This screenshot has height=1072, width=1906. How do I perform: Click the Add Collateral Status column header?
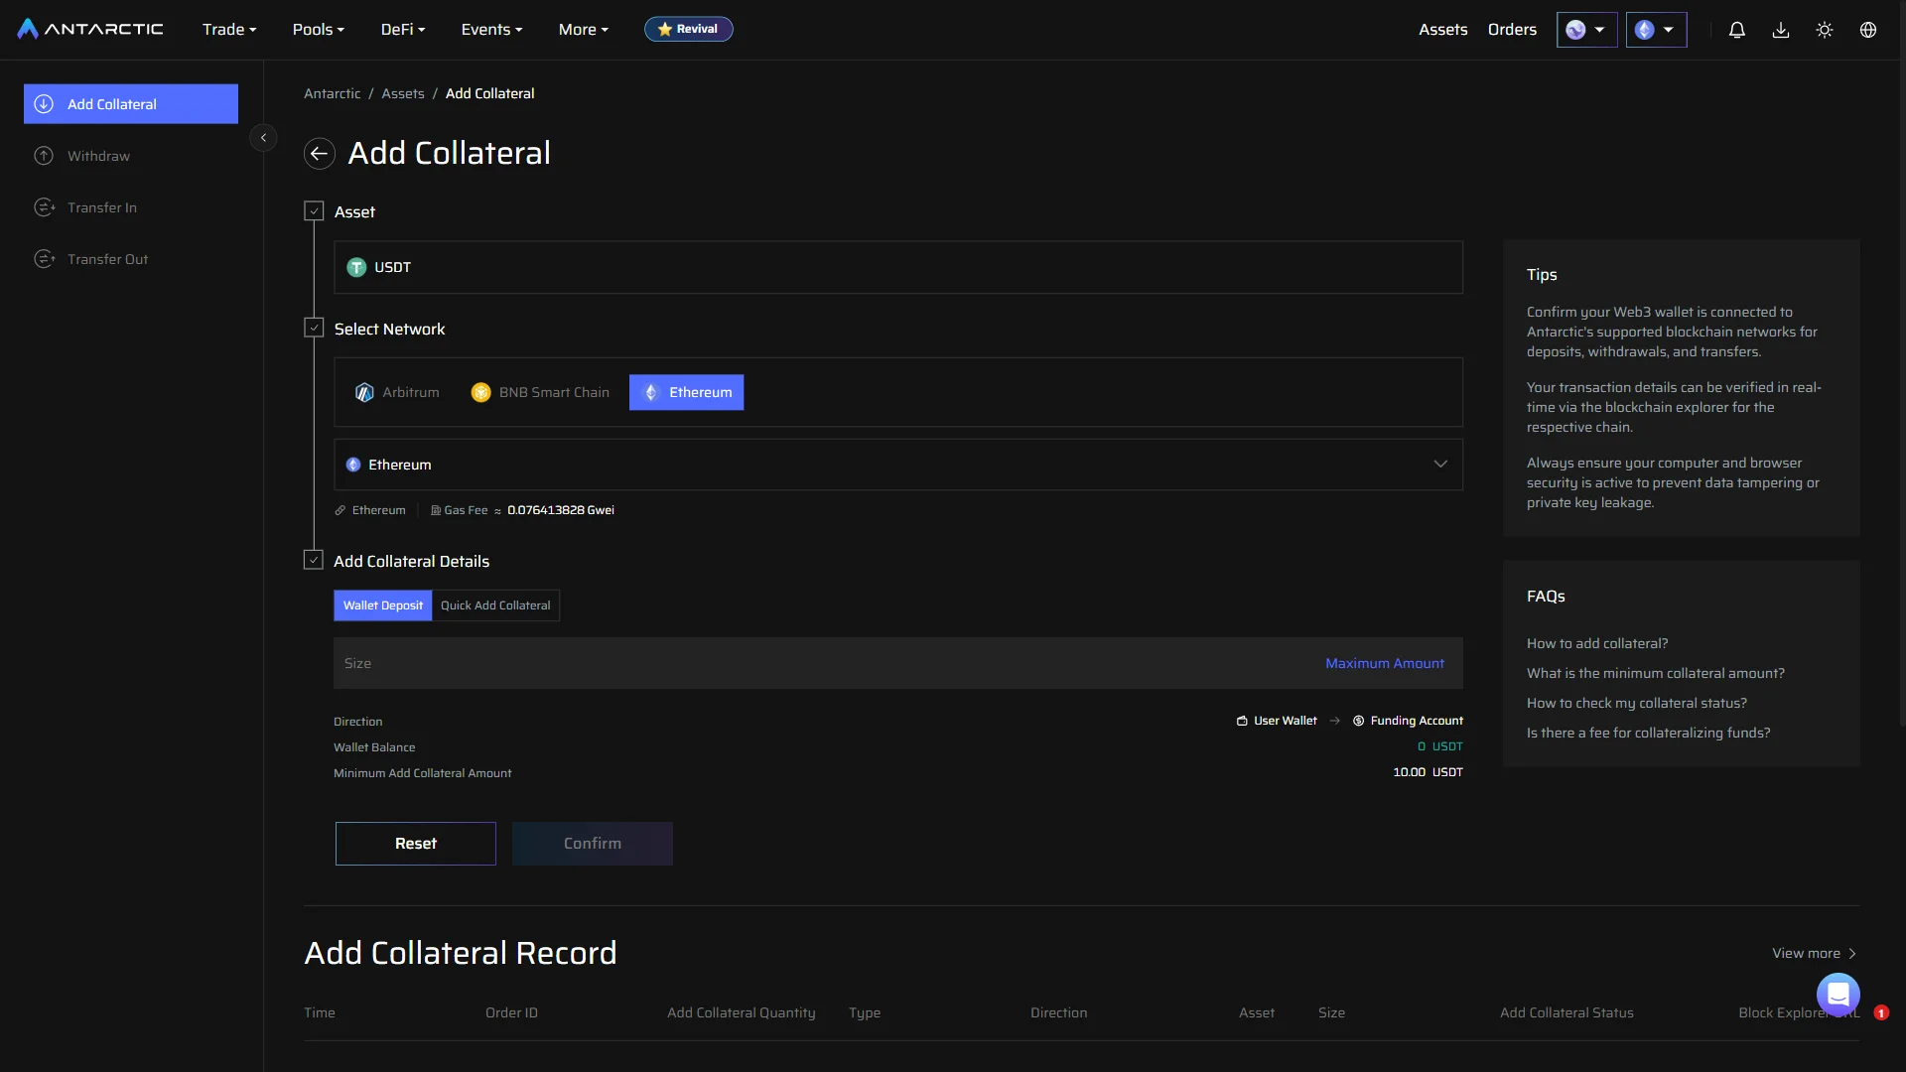click(1566, 1012)
